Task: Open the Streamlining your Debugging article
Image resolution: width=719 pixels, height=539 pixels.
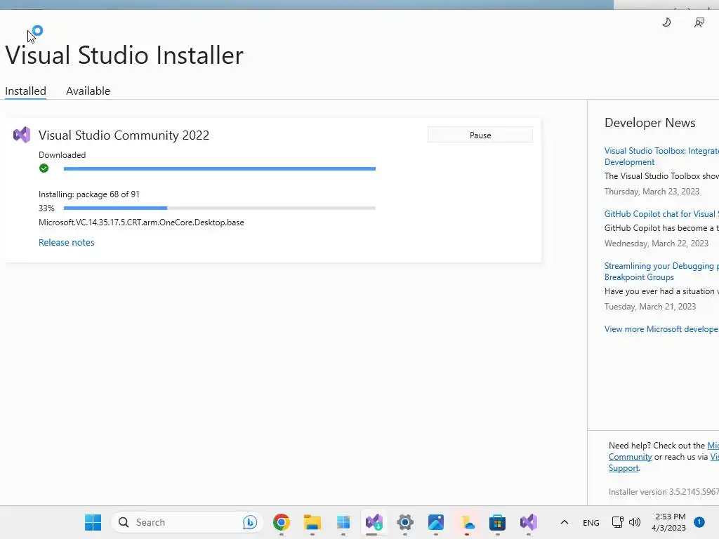Action: (x=661, y=272)
